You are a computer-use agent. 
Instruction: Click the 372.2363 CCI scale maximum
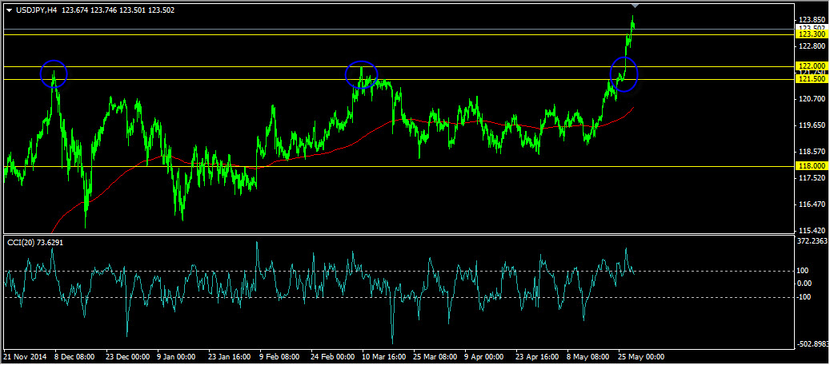[x=813, y=240]
